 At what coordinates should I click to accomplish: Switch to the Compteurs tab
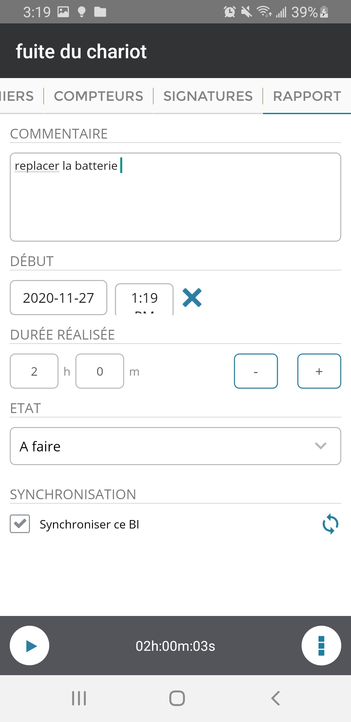(98, 96)
